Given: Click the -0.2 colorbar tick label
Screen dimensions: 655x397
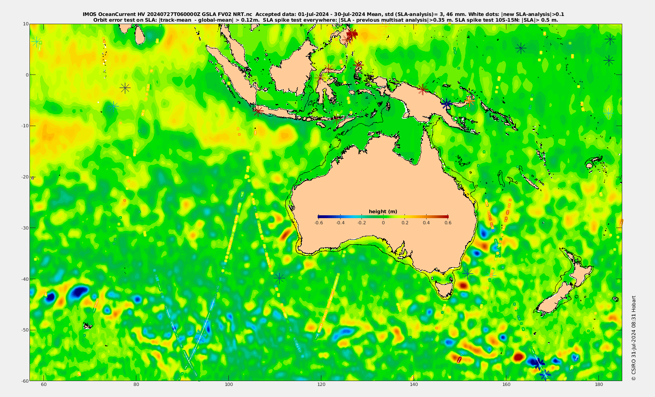Looking at the screenshot, I should pyautogui.click(x=361, y=223).
